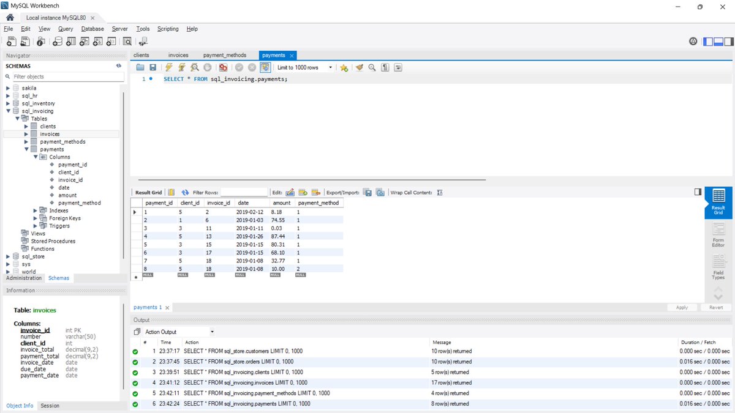Create a new schema icon
This screenshot has height=413, width=735.
(58, 41)
